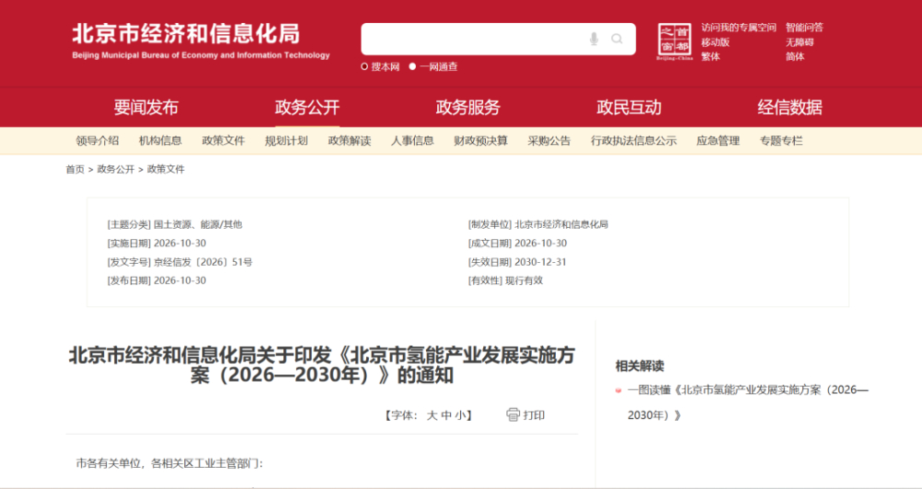Open the 政务公开 main tab

tap(307, 107)
